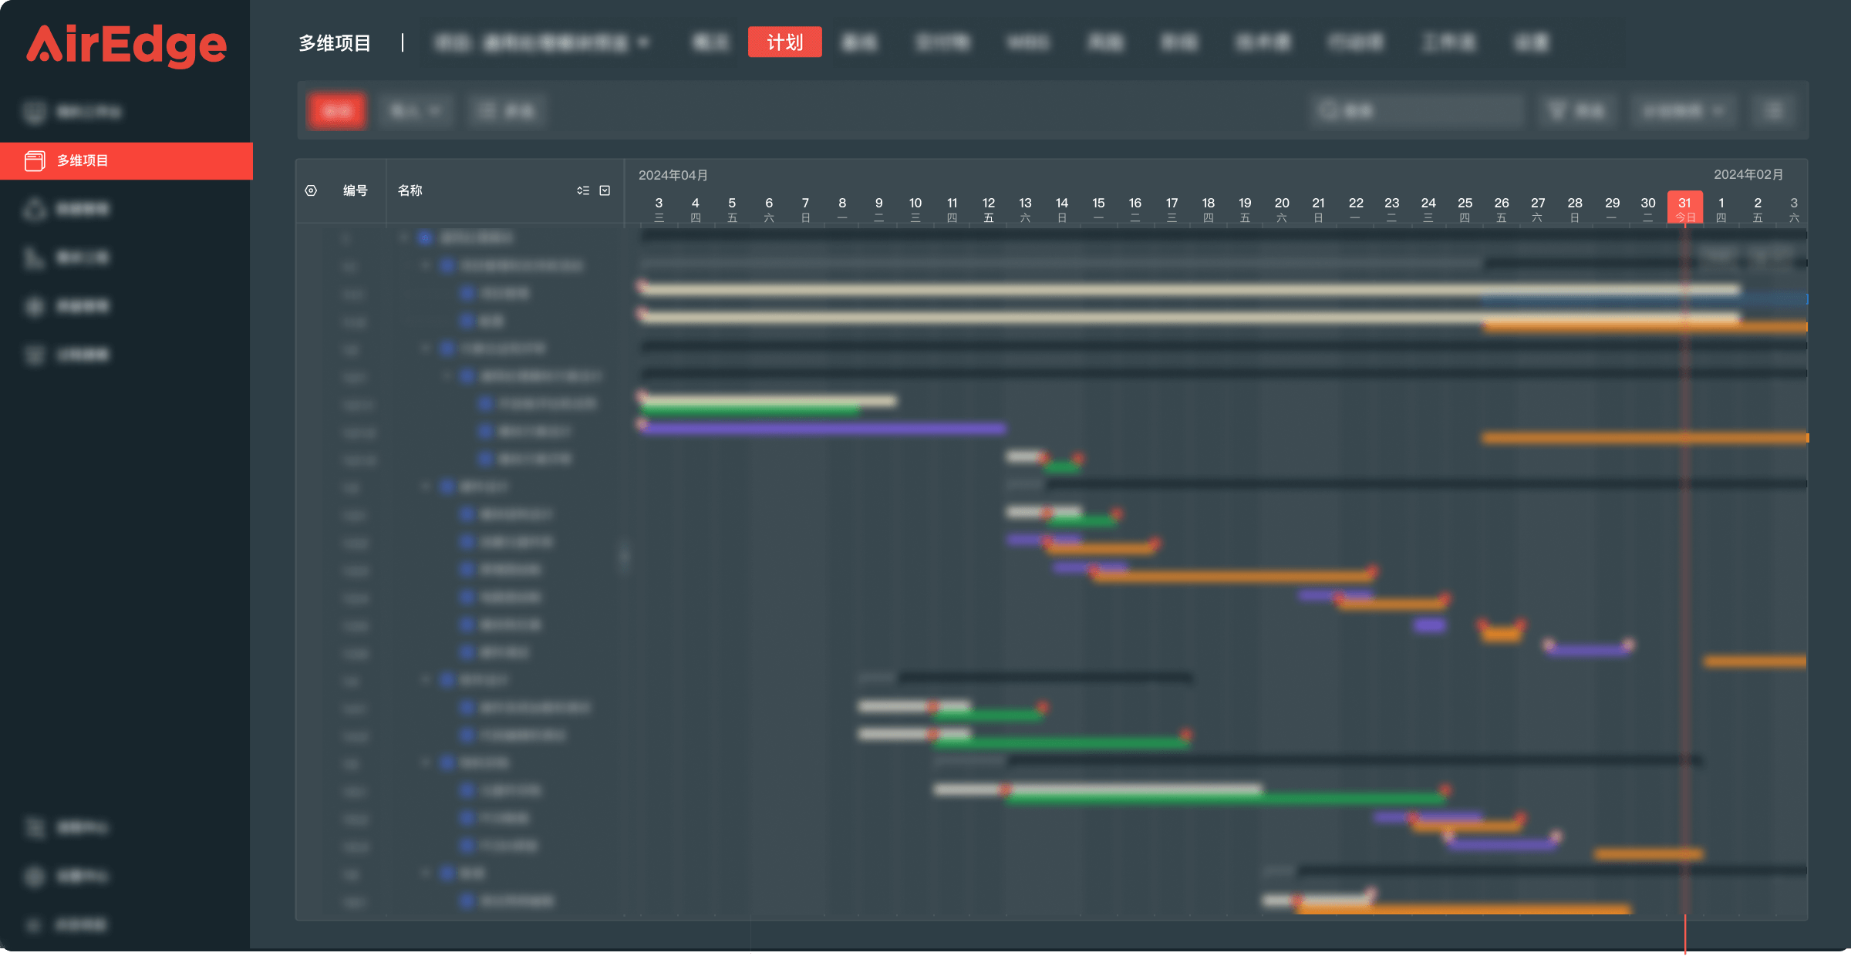Select date 22 in timeline header
This screenshot has height=956, width=1851.
1355,209
